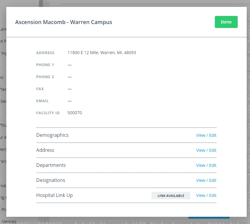
Task: Click the Address section row label
Action: 45,150
